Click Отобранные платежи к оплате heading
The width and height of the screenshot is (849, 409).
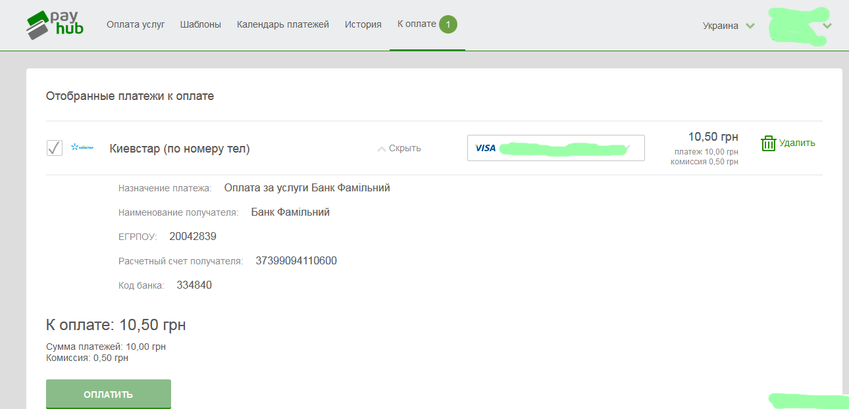coord(130,96)
